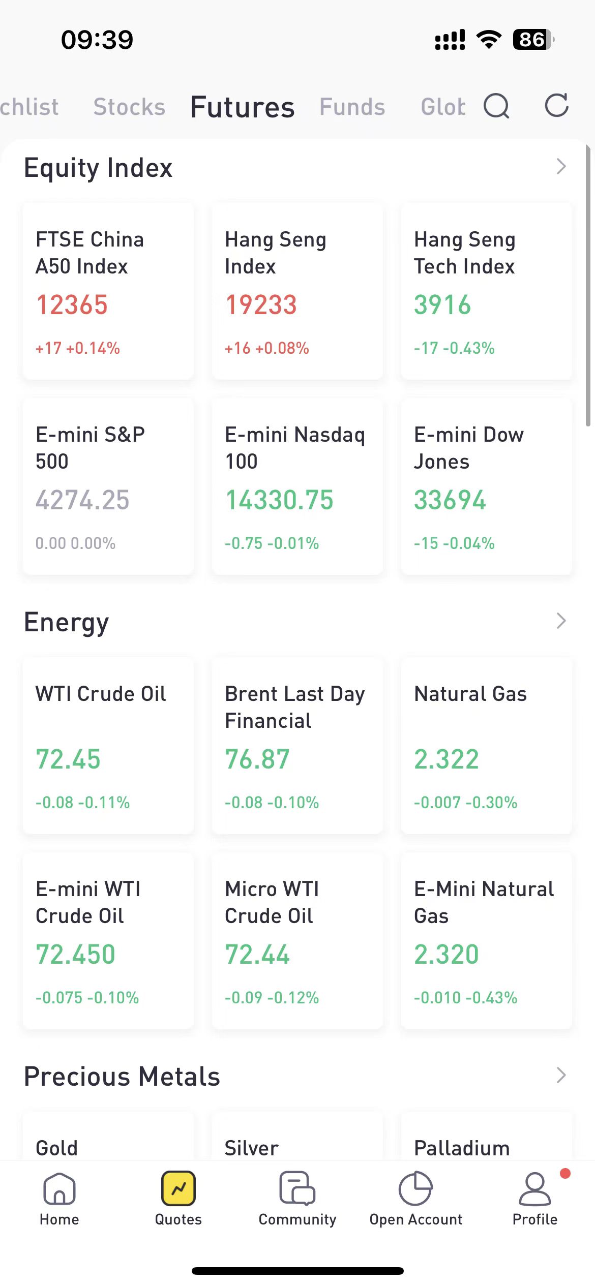Open the E-mini Nasdaq 100 card

pos(297,486)
